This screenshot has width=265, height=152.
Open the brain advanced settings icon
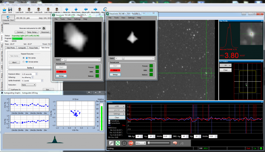coord(175,143)
